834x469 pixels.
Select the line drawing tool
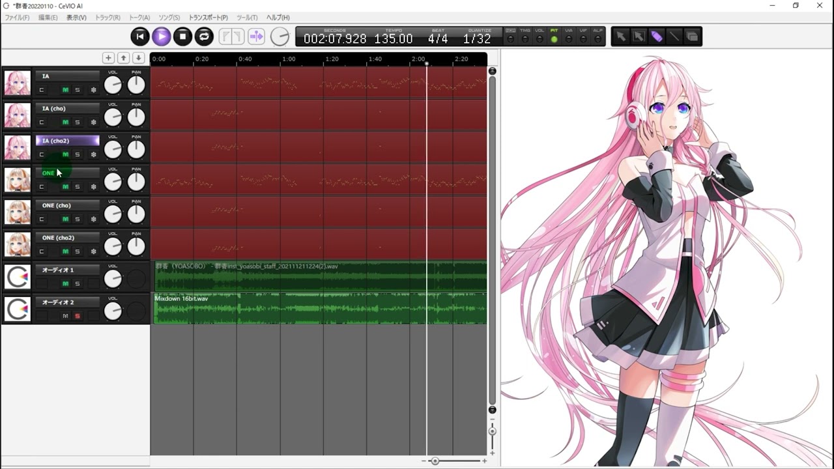(x=674, y=37)
